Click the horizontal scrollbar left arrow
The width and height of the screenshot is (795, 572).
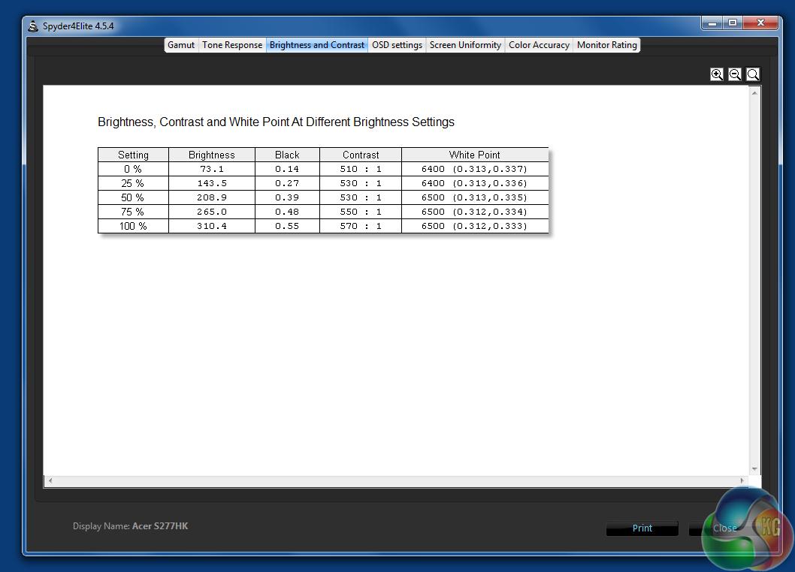(x=50, y=481)
